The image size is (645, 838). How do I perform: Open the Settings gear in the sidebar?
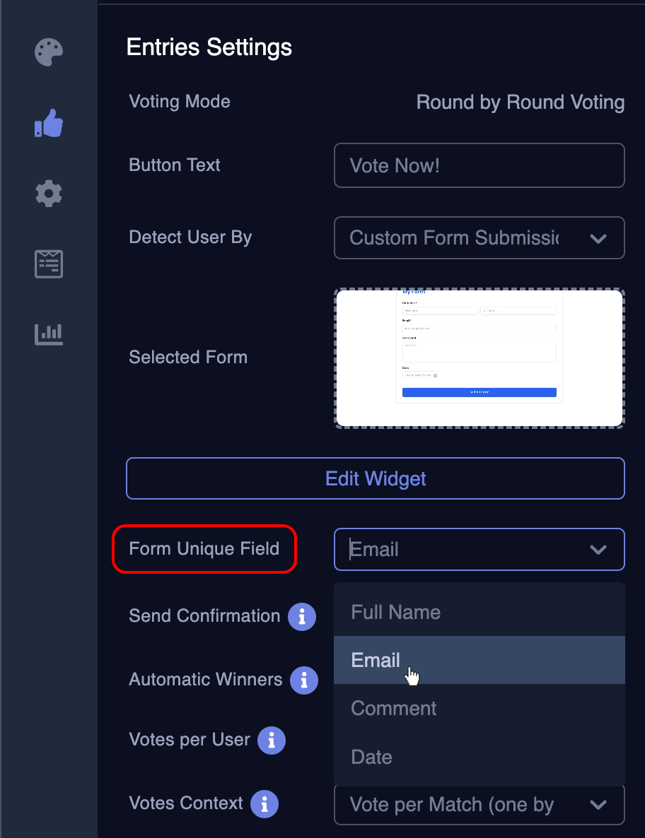point(48,194)
